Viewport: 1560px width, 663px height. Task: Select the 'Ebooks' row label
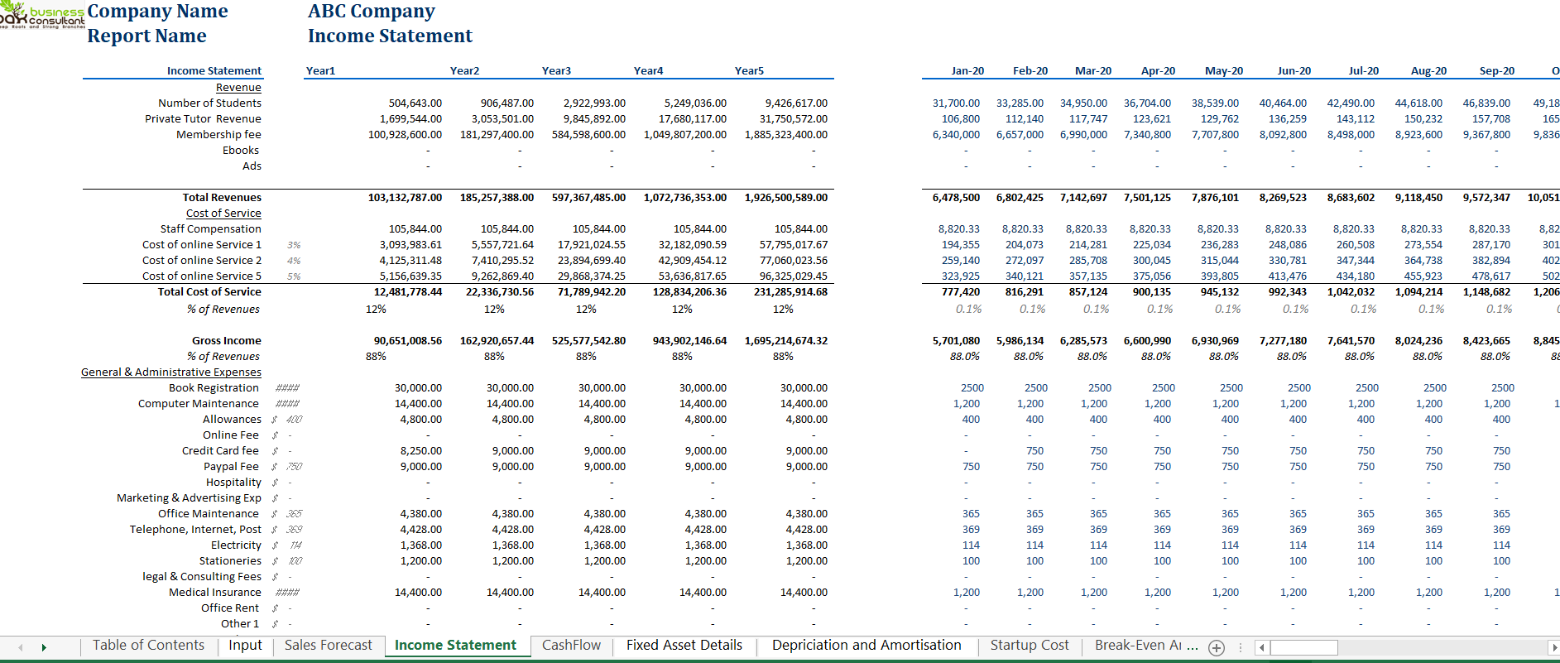(x=241, y=151)
